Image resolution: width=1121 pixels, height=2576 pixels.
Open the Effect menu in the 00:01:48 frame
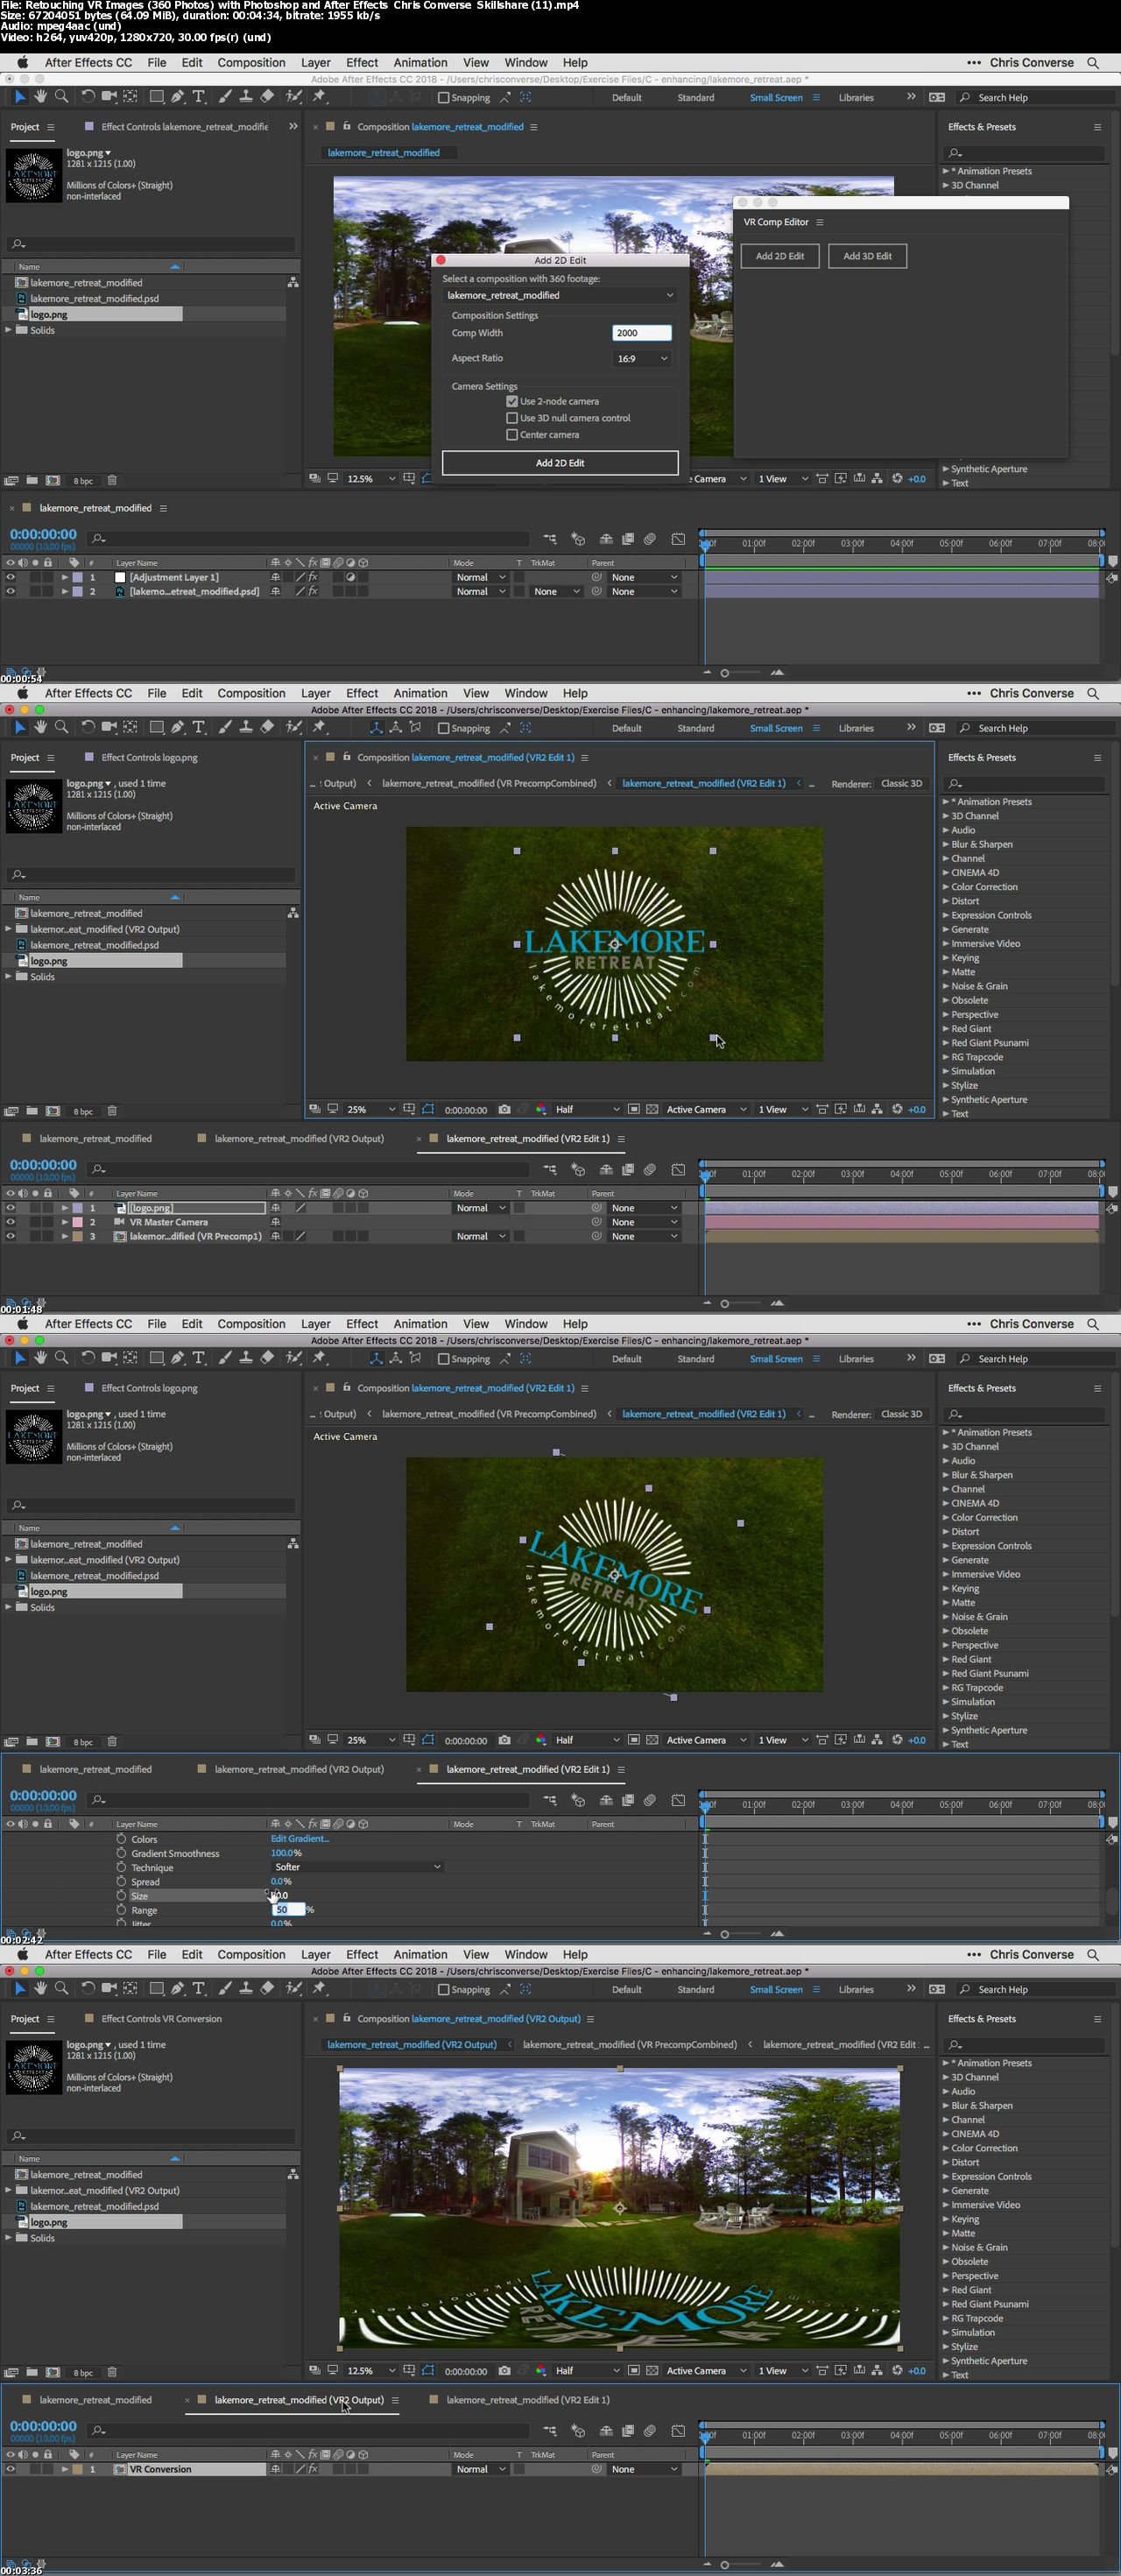click(362, 693)
